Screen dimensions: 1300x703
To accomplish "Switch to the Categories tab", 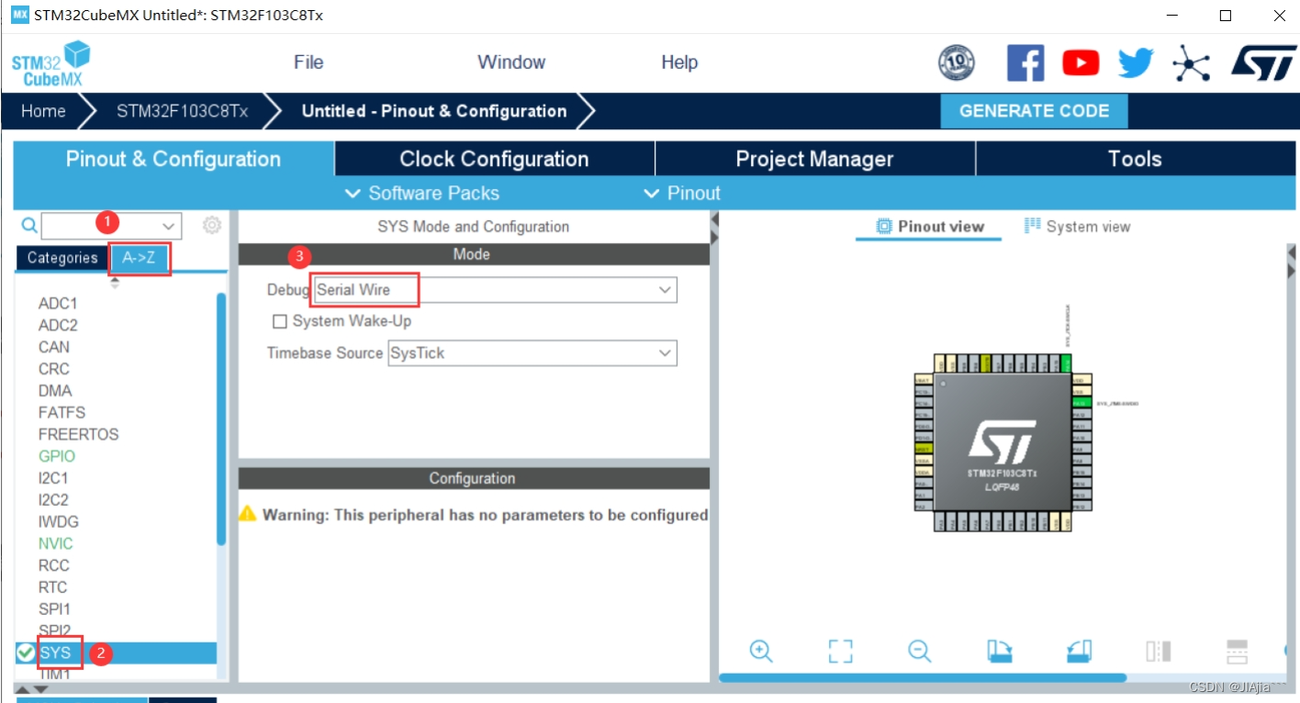I will pos(62,258).
